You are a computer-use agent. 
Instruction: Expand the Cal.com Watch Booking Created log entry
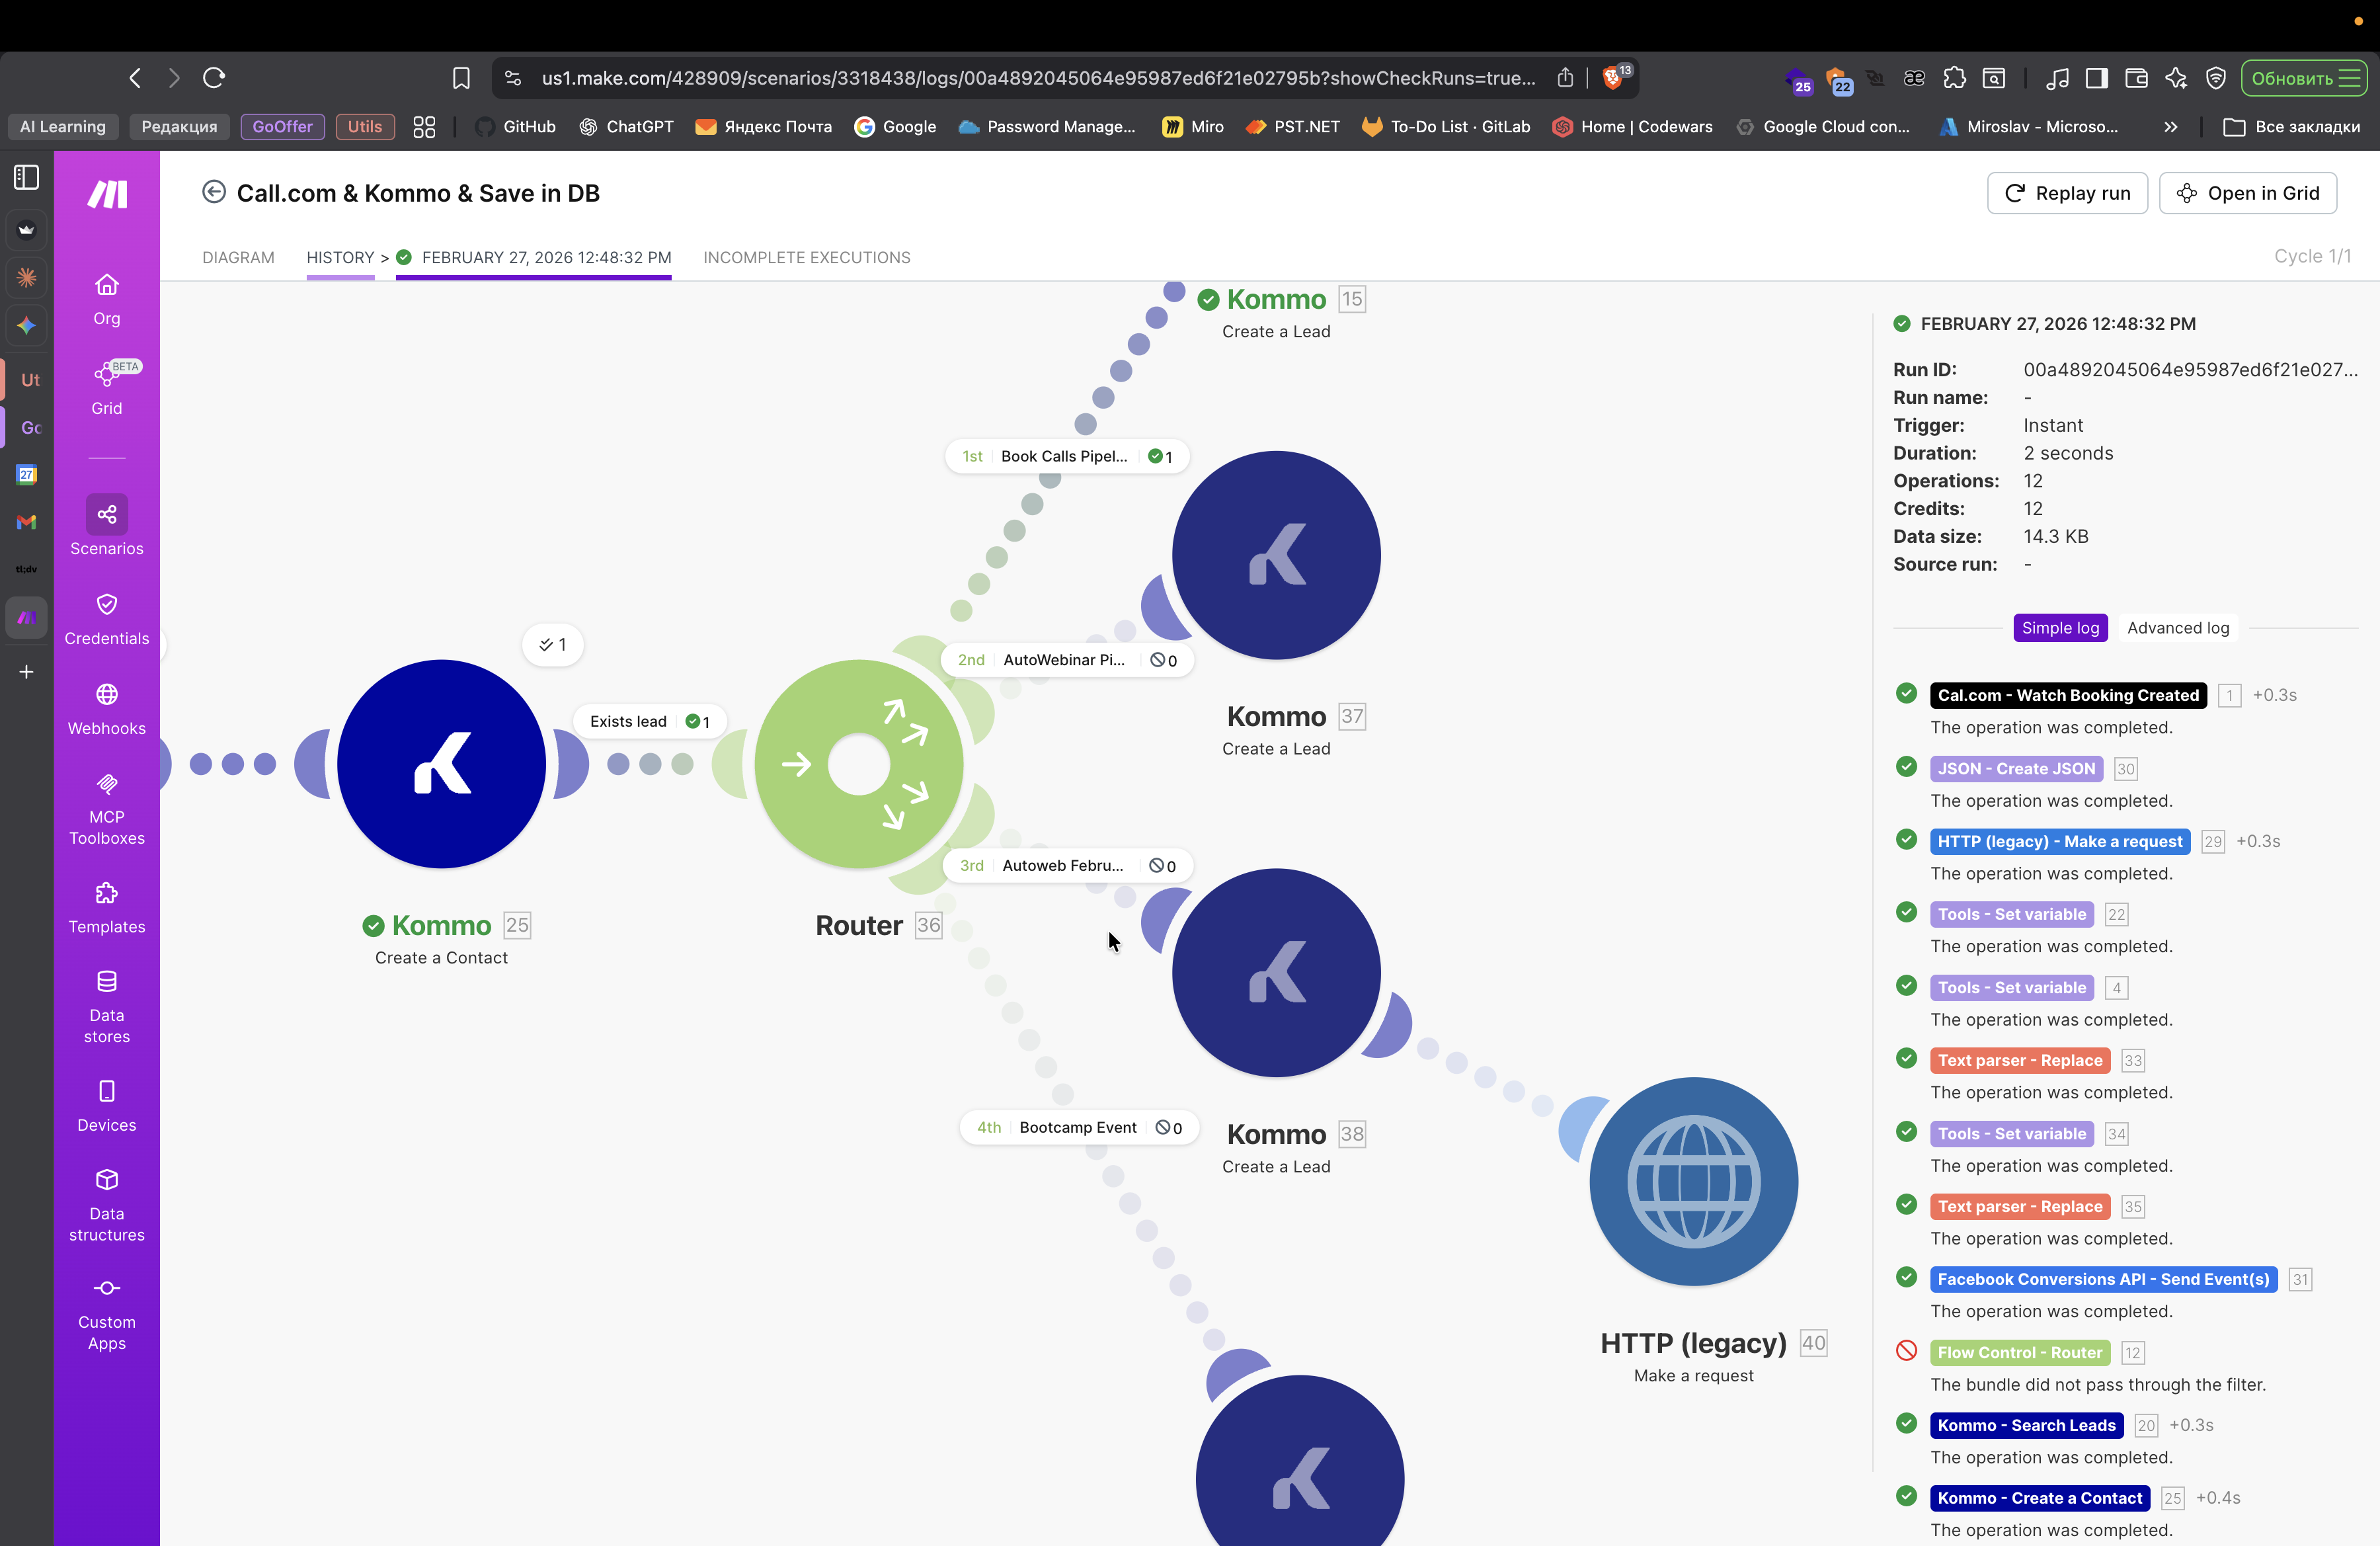point(2067,695)
